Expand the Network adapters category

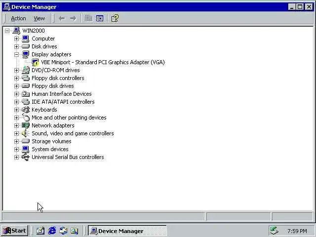pyautogui.click(x=16, y=125)
